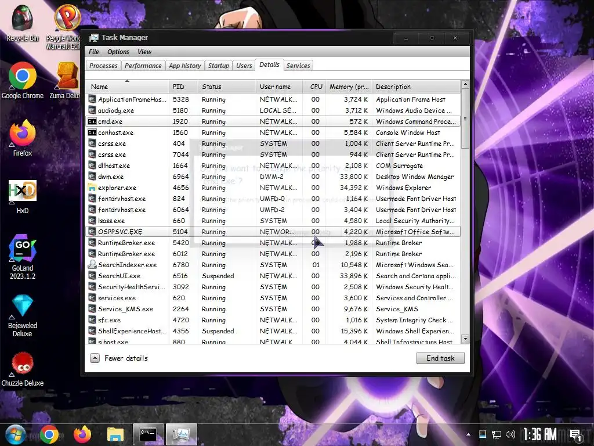Open the volume control tray icon
Viewport: 594px width, 446px height.
[510, 434]
